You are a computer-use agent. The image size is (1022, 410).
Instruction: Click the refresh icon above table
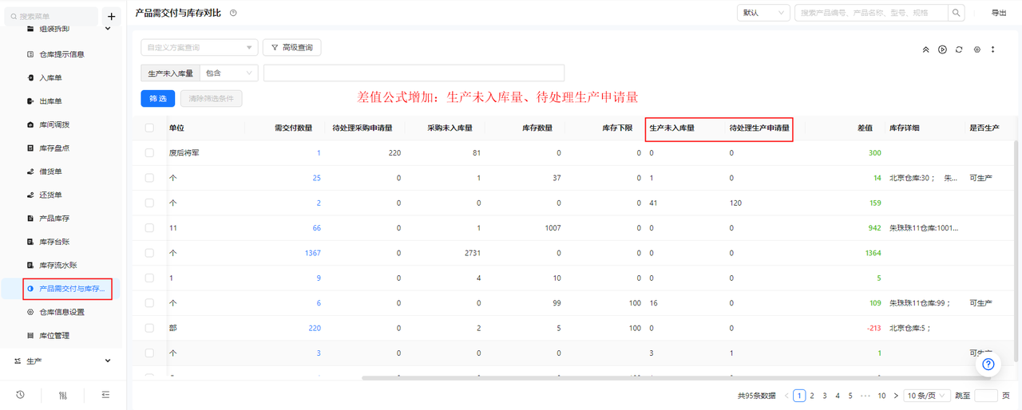click(959, 49)
